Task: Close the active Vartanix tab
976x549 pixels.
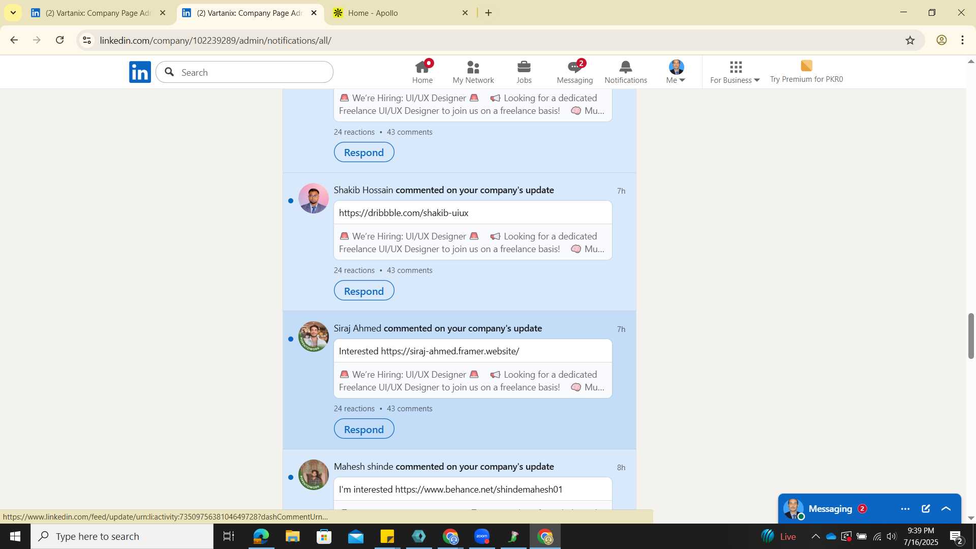Action: pyautogui.click(x=314, y=13)
